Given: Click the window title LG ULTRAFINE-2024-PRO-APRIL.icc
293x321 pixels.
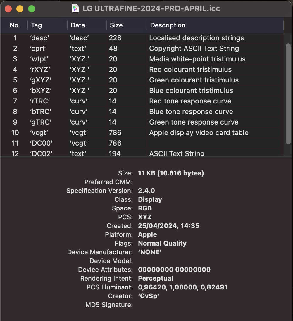Looking at the screenshot, I should [x=151, y=8].
